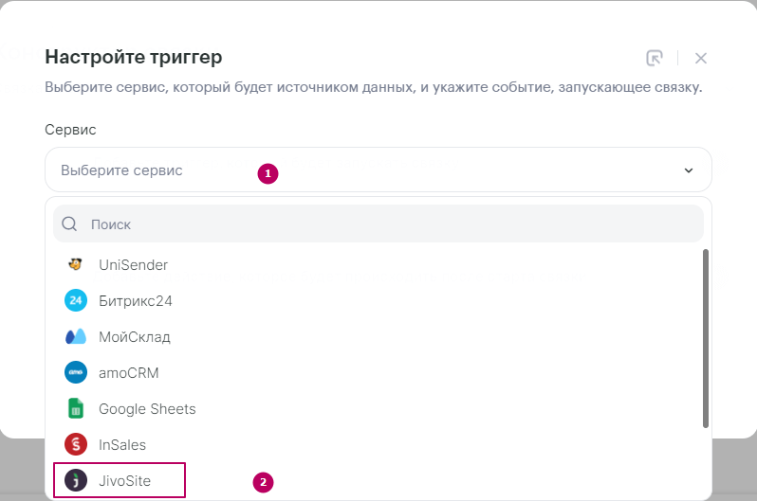Click the Битрикс24 blue 24 icon
This screenshot has width=757, height=501.
pos(76,300)
